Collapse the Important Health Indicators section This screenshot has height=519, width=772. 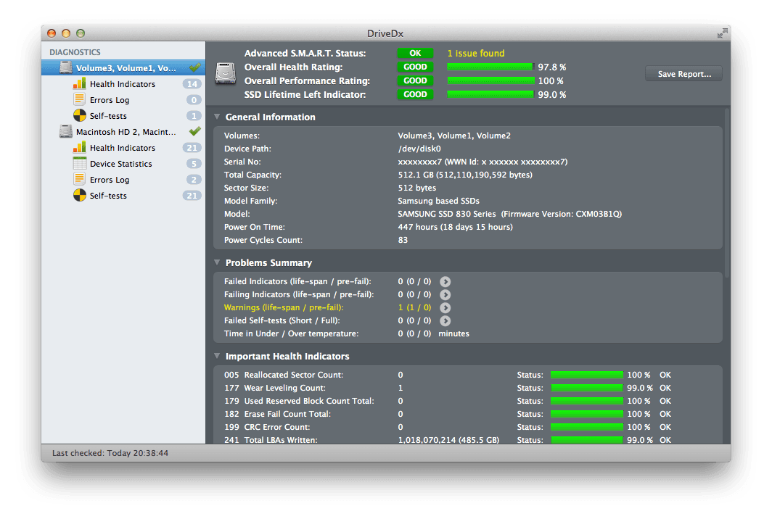217,357
